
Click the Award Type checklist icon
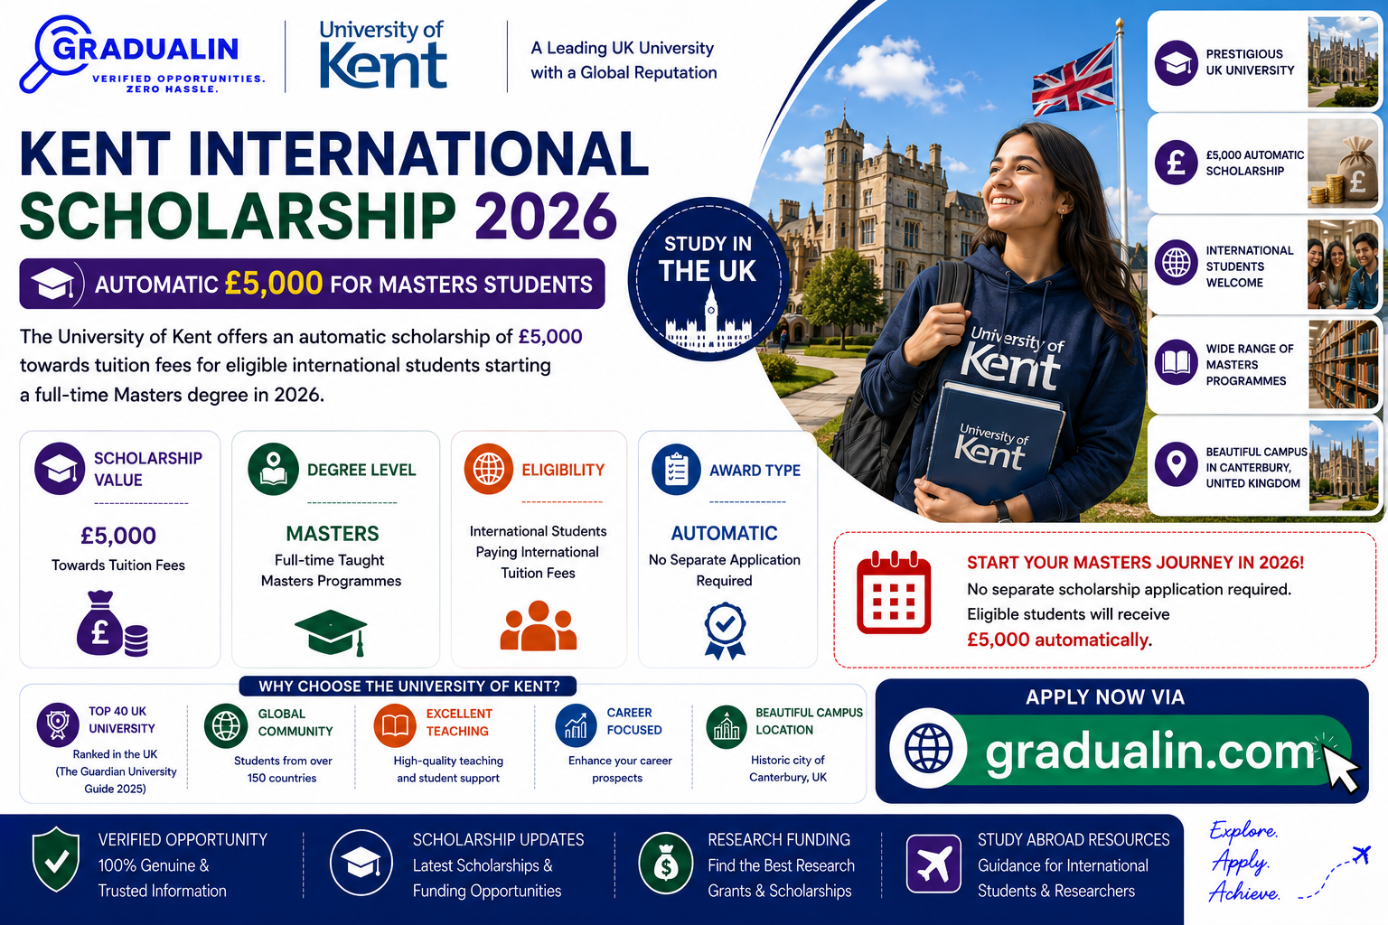click(x=676, y=470)
